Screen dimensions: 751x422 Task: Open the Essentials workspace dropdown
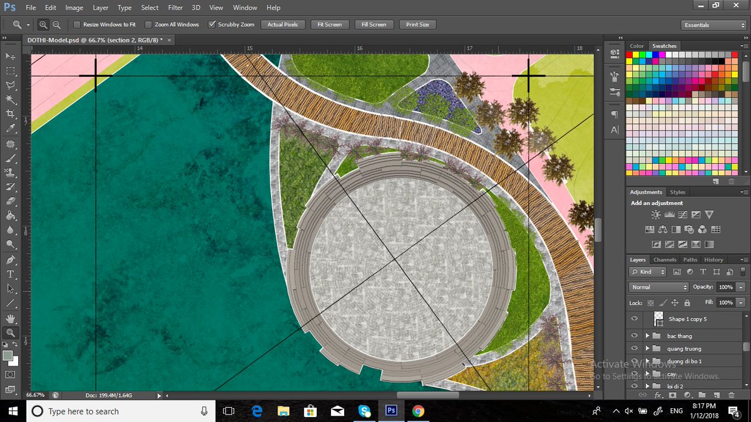[x=713, y=25]
